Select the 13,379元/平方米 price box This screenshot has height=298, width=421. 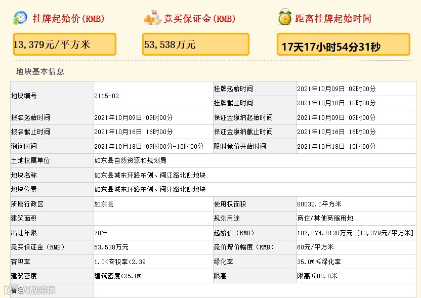(64, 45)
